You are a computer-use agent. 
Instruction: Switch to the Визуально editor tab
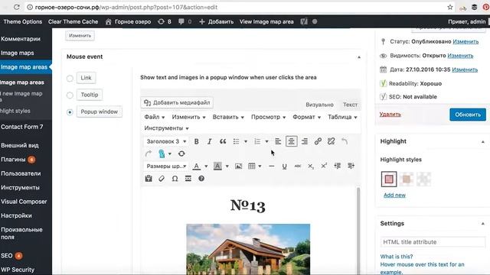pyautogui.click(x=319, y=105)
